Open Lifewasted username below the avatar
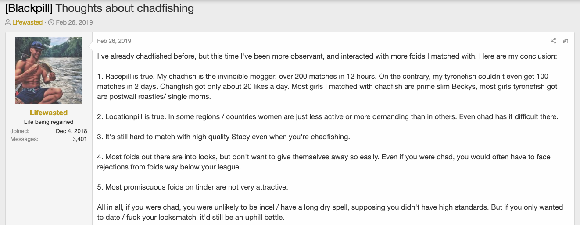 (x=49, y=112)
